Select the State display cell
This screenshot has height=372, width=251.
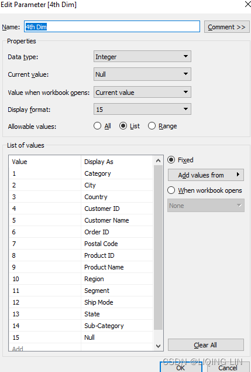[118, 314]
